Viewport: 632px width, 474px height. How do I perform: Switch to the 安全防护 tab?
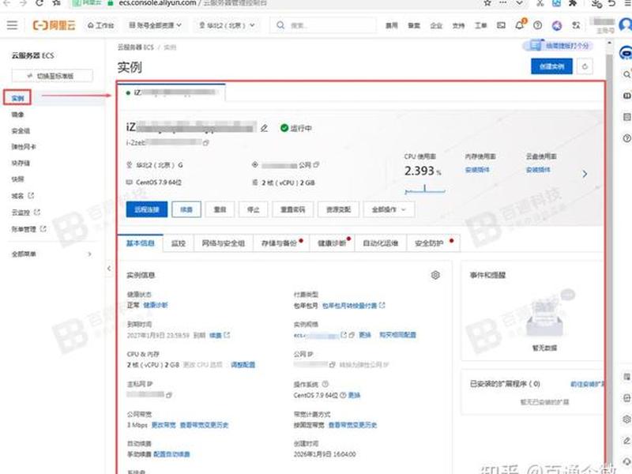point(433,243)
